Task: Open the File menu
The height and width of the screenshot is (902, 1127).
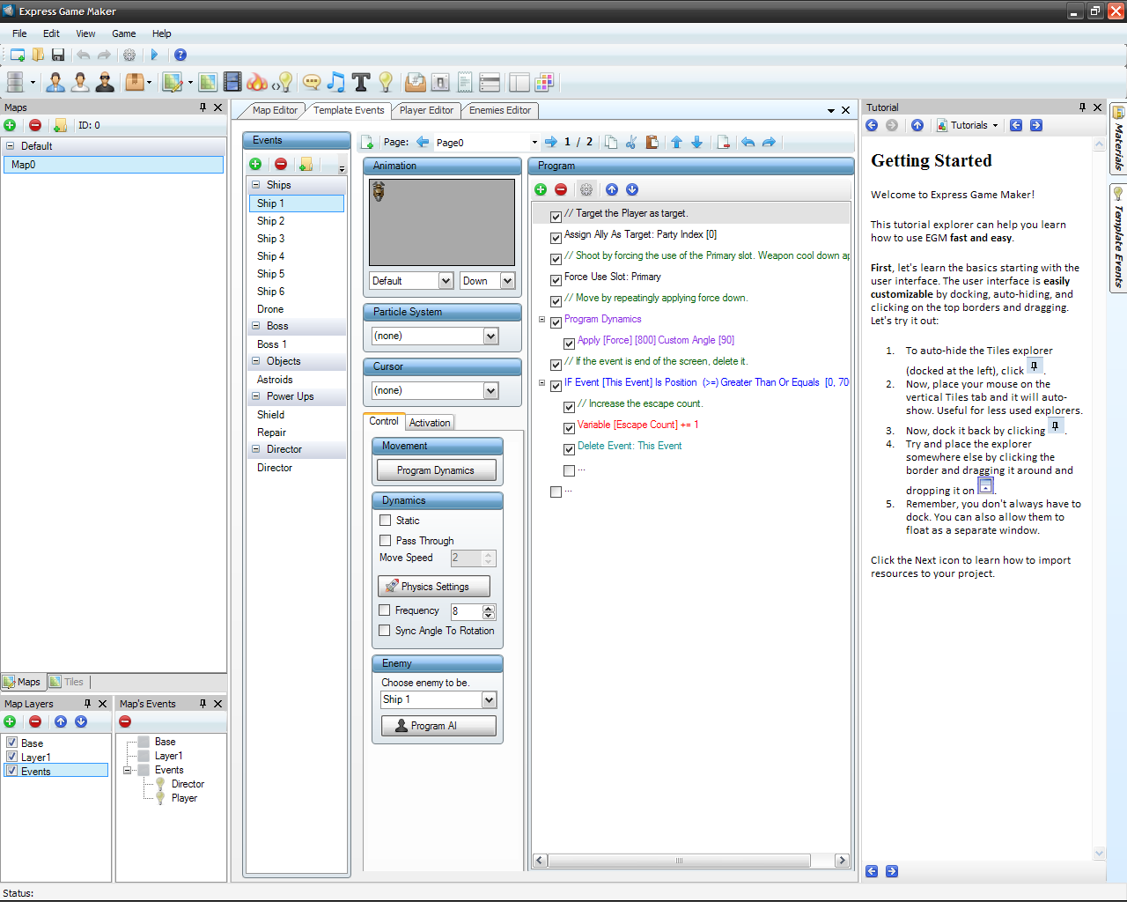Action: tap(19, 33)
